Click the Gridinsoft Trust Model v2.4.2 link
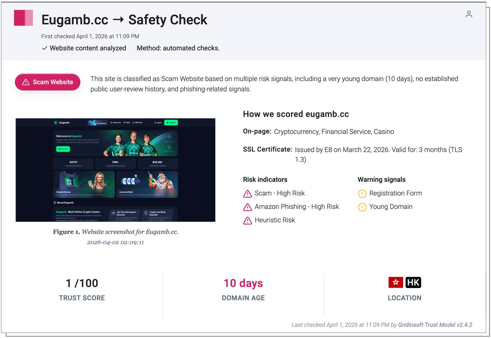The height and width of the screenshot is (338, 491). pos(435,325)
